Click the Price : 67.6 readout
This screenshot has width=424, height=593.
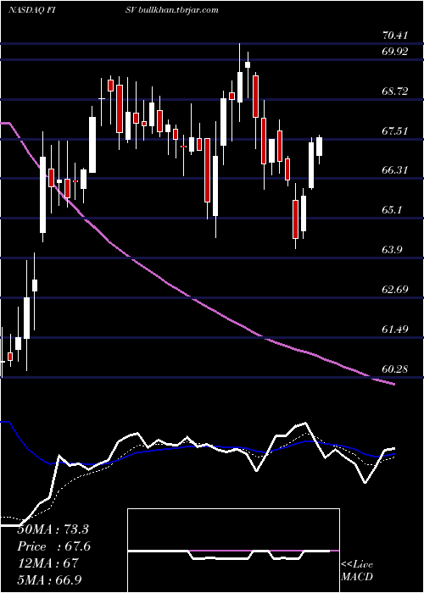click(54, 546)
